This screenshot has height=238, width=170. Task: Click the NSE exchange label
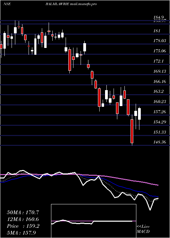tap(7, 4)
